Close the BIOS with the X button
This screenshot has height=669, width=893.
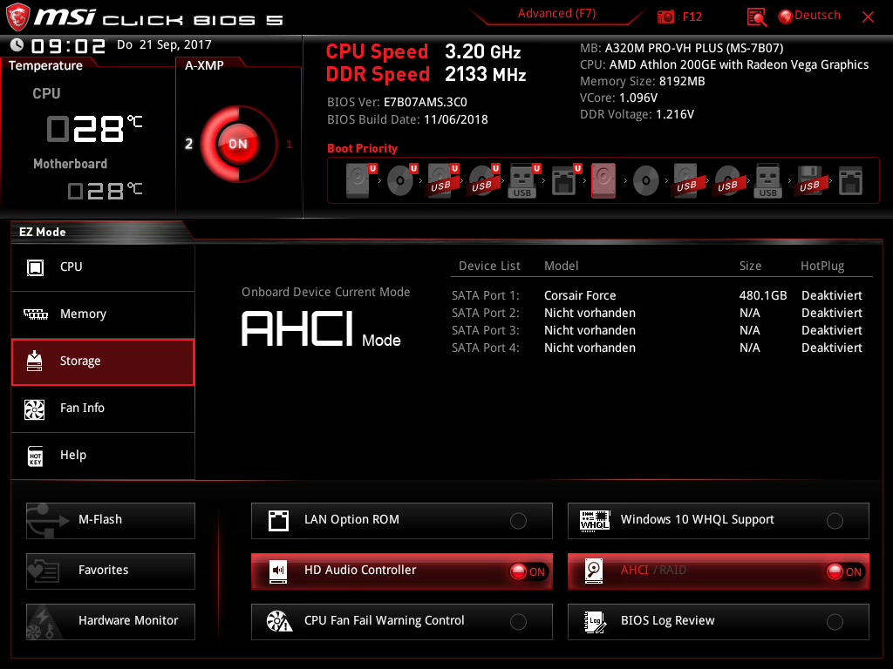[x=868, y=17]
